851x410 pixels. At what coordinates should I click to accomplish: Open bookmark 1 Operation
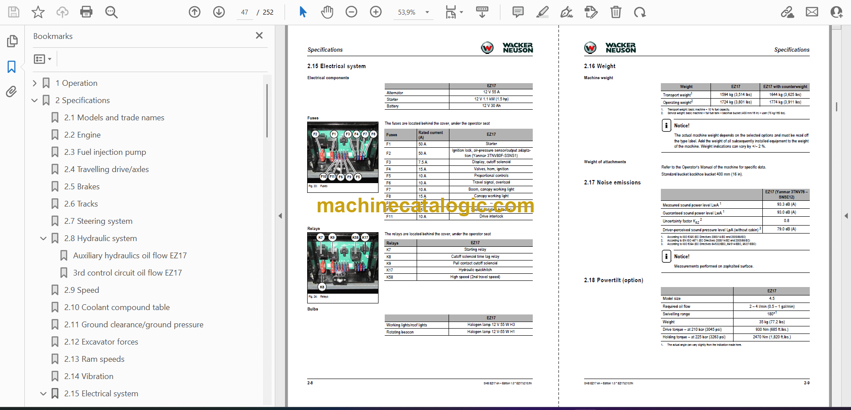76,83
